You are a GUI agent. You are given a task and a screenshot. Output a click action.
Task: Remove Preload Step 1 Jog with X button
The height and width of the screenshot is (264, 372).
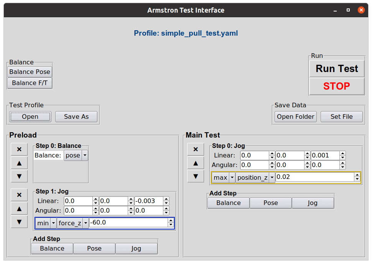click(19, 195)
